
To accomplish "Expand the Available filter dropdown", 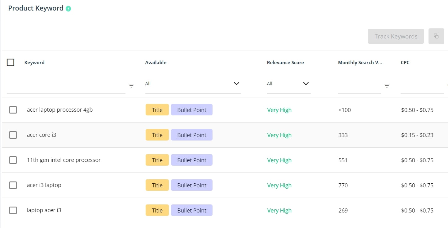I will (x=193, y=84).
